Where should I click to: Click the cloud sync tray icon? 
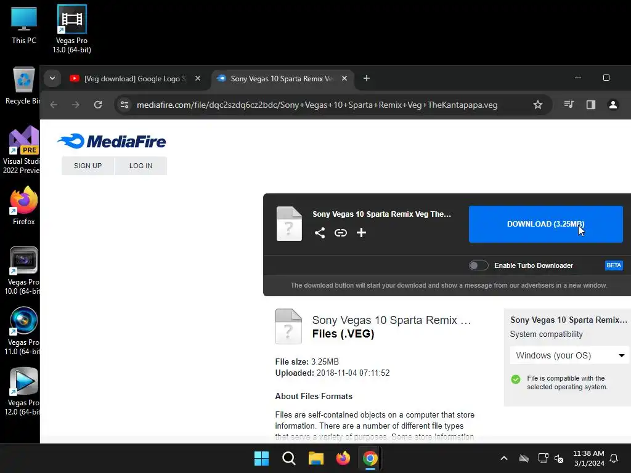tap(524, 458)
